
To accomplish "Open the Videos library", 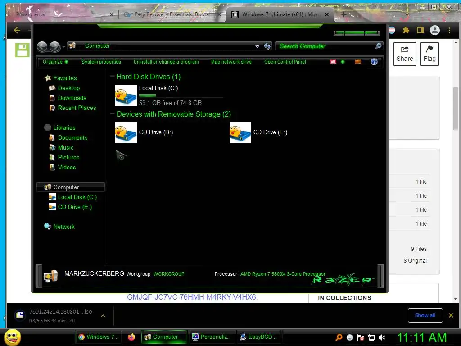I will pyautogui.click(x=67, y=168).
